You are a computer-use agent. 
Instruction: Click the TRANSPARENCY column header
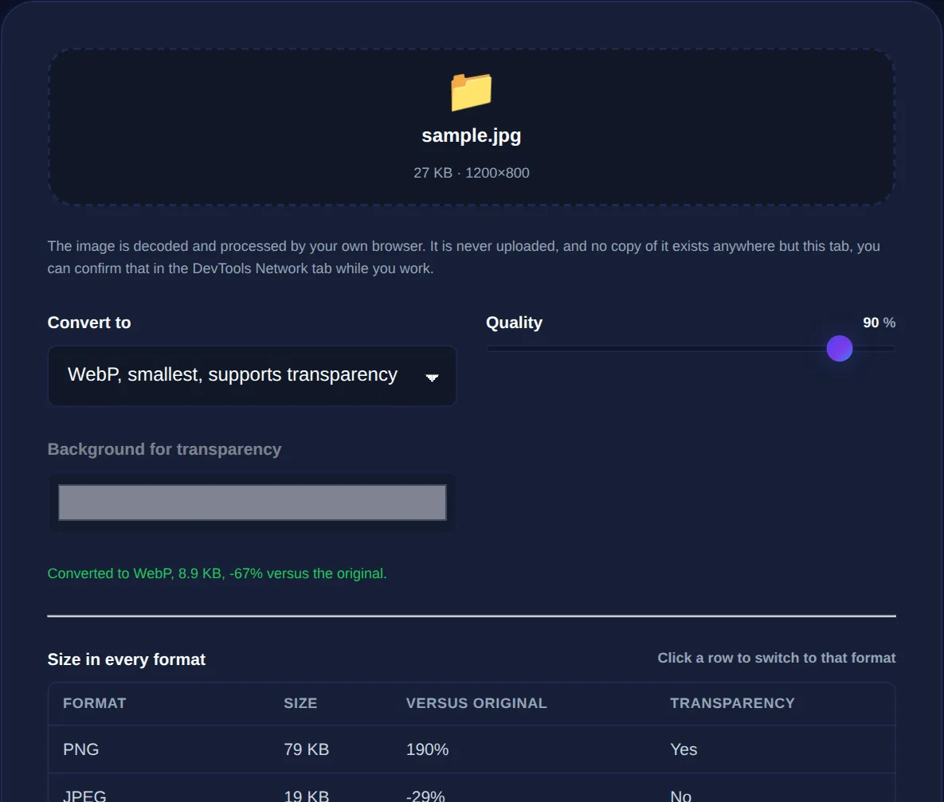[x=732, y=703]
